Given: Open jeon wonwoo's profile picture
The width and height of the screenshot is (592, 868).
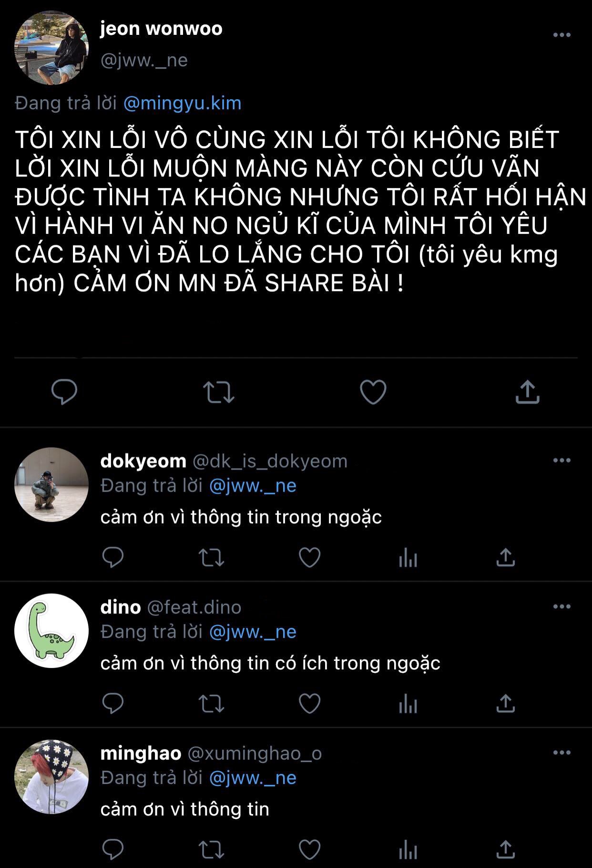Looking at the screenshot, I should coord(51,48).
